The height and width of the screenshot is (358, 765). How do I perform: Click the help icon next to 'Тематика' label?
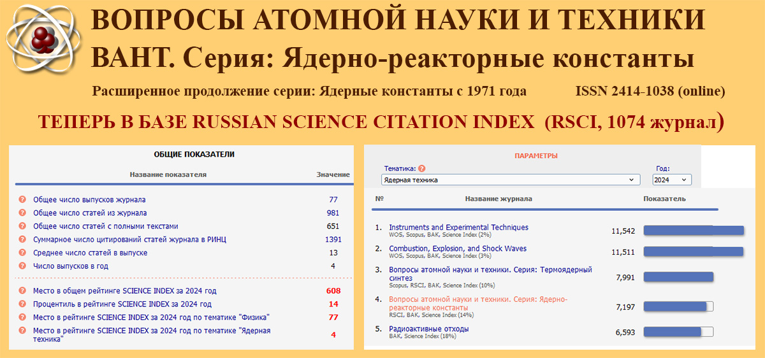(422, 169)
